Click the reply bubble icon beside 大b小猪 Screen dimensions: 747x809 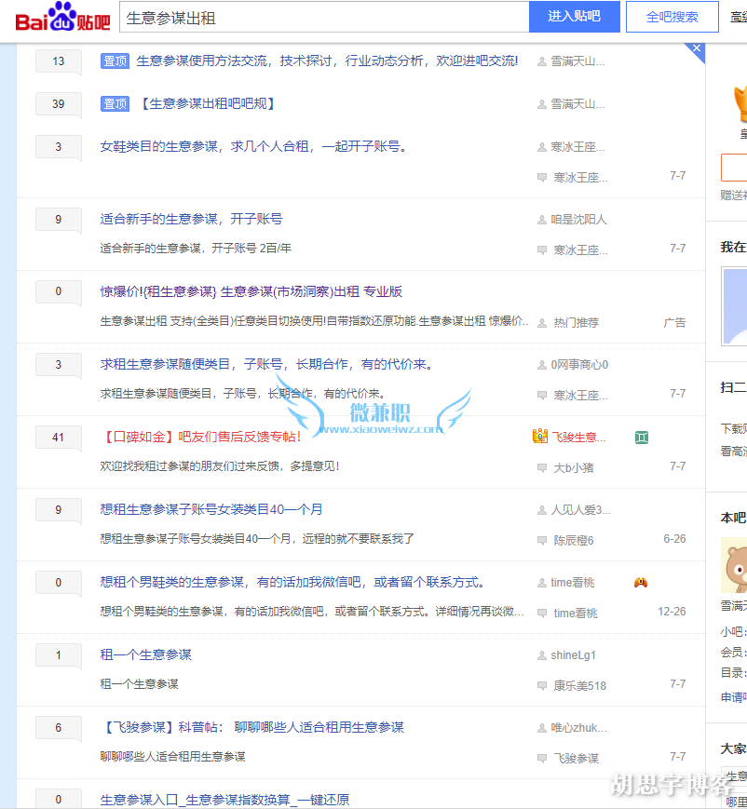pyautogui.click(x=542, y=468)
